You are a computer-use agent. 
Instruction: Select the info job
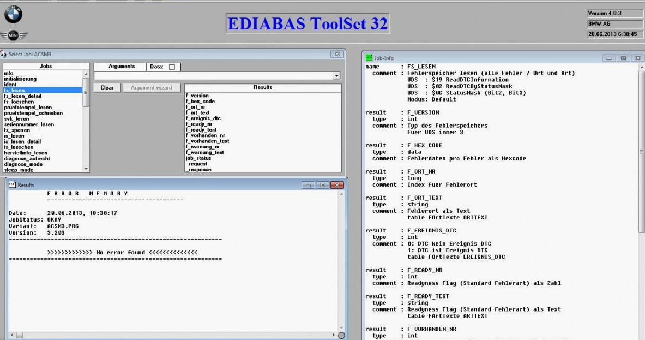[9, 73]
